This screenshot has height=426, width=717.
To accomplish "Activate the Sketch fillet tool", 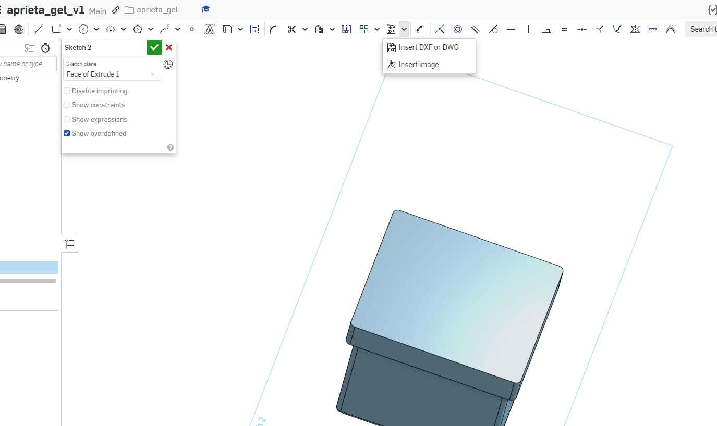I will [x=274, y=29].
